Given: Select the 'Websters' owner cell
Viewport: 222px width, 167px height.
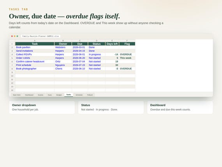Looking at the screenshot, I should 63,47.
